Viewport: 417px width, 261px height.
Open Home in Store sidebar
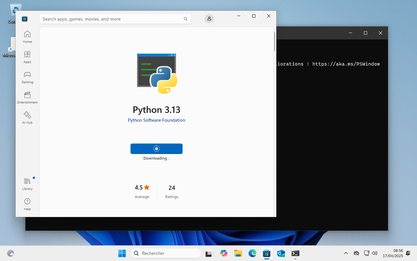pyautogui.click(x=27, y=37)
